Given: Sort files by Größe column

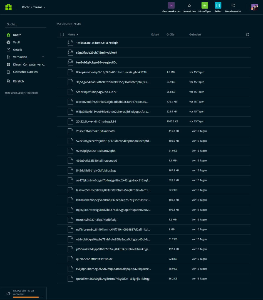Looking at the screenshot, I should pyautogui.click(x=170, y=34).
